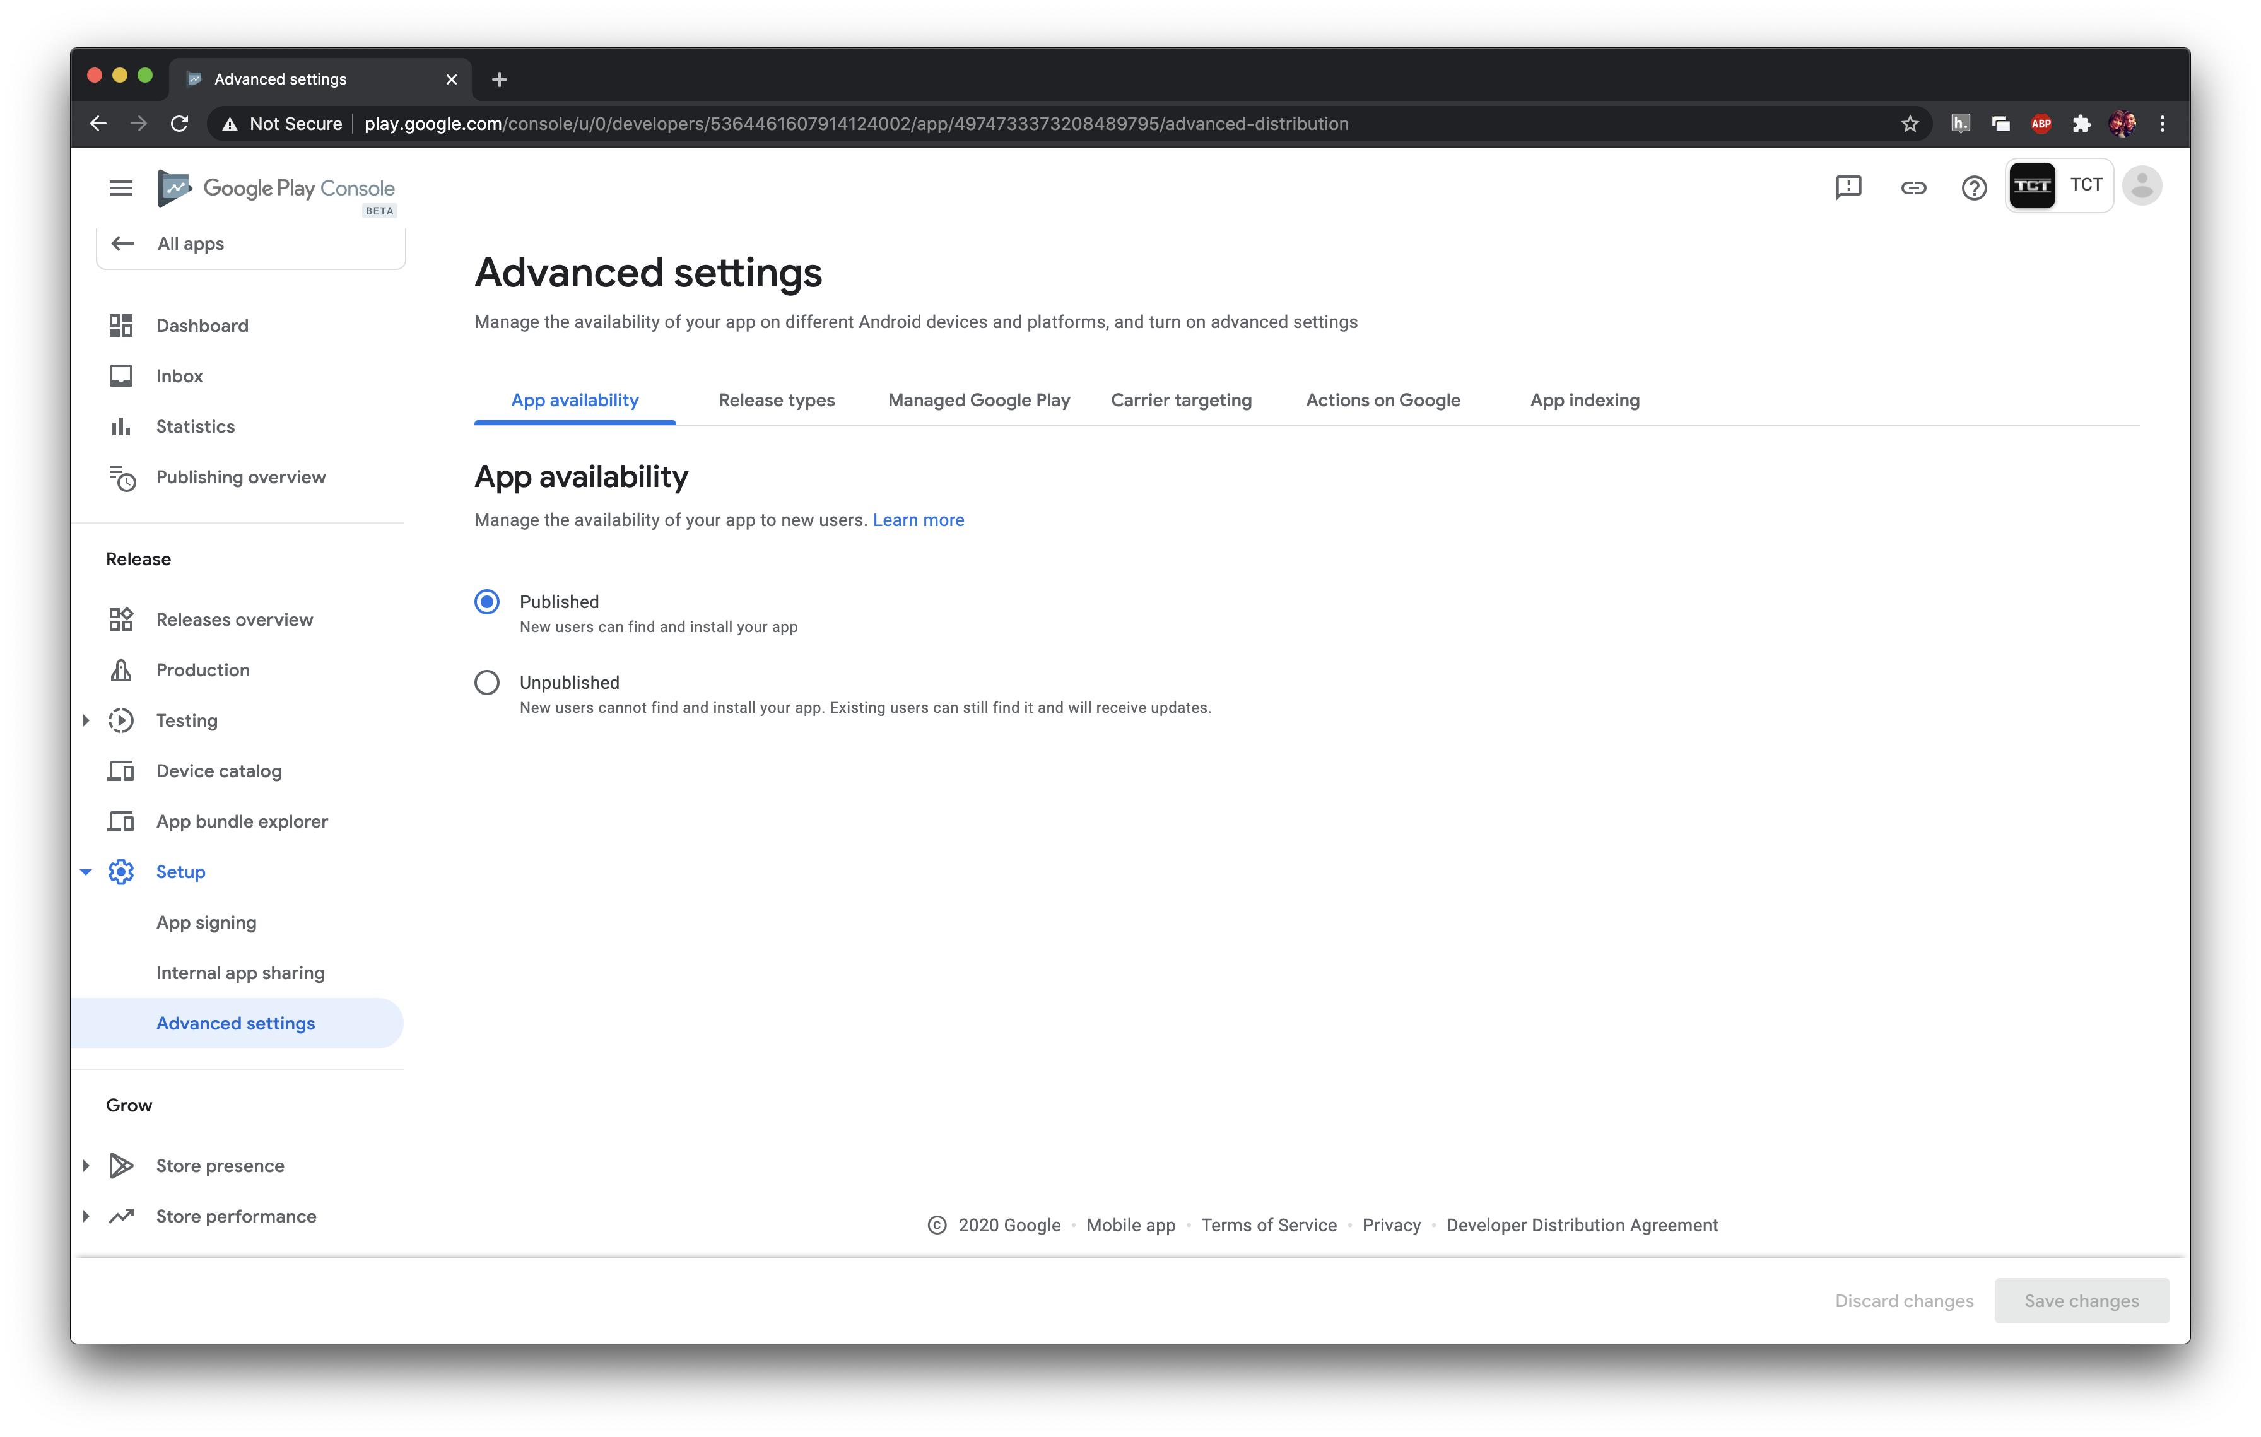Select the Unpublished radio button
2261x1437 pixels.
pos(486,683)
